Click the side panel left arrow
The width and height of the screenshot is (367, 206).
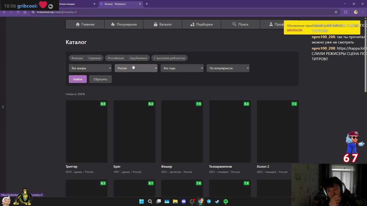point(3,107)
